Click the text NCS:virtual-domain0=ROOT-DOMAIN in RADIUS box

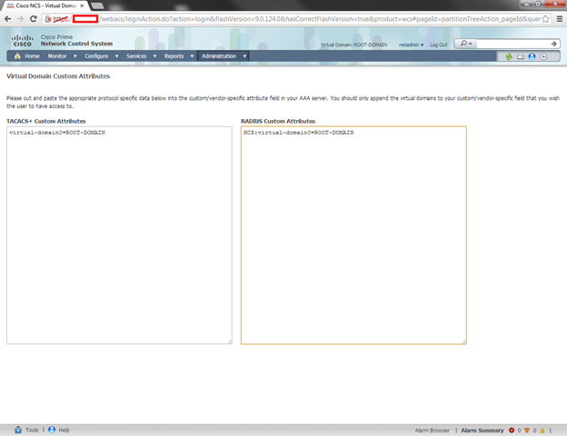299,133
